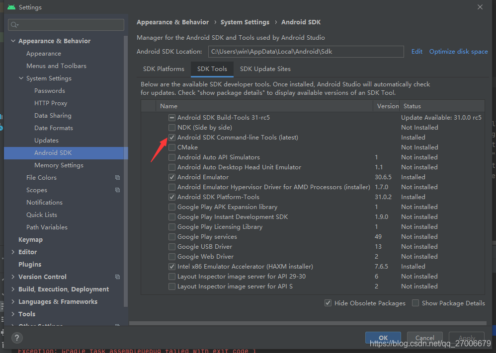Uncheck the Android Emulator checkbox

[x=172, y=177]
